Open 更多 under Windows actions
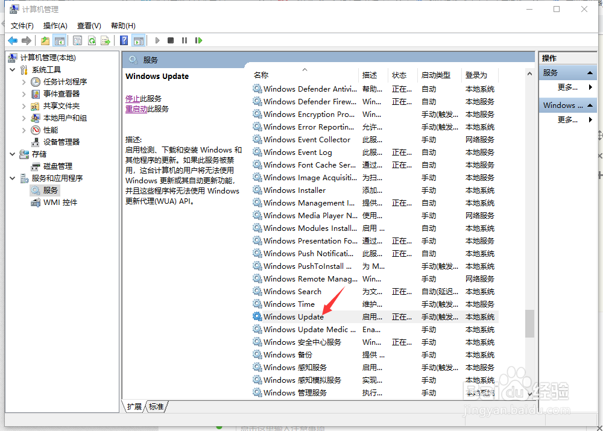The image size is (603, 431). (x=568, y=120)
